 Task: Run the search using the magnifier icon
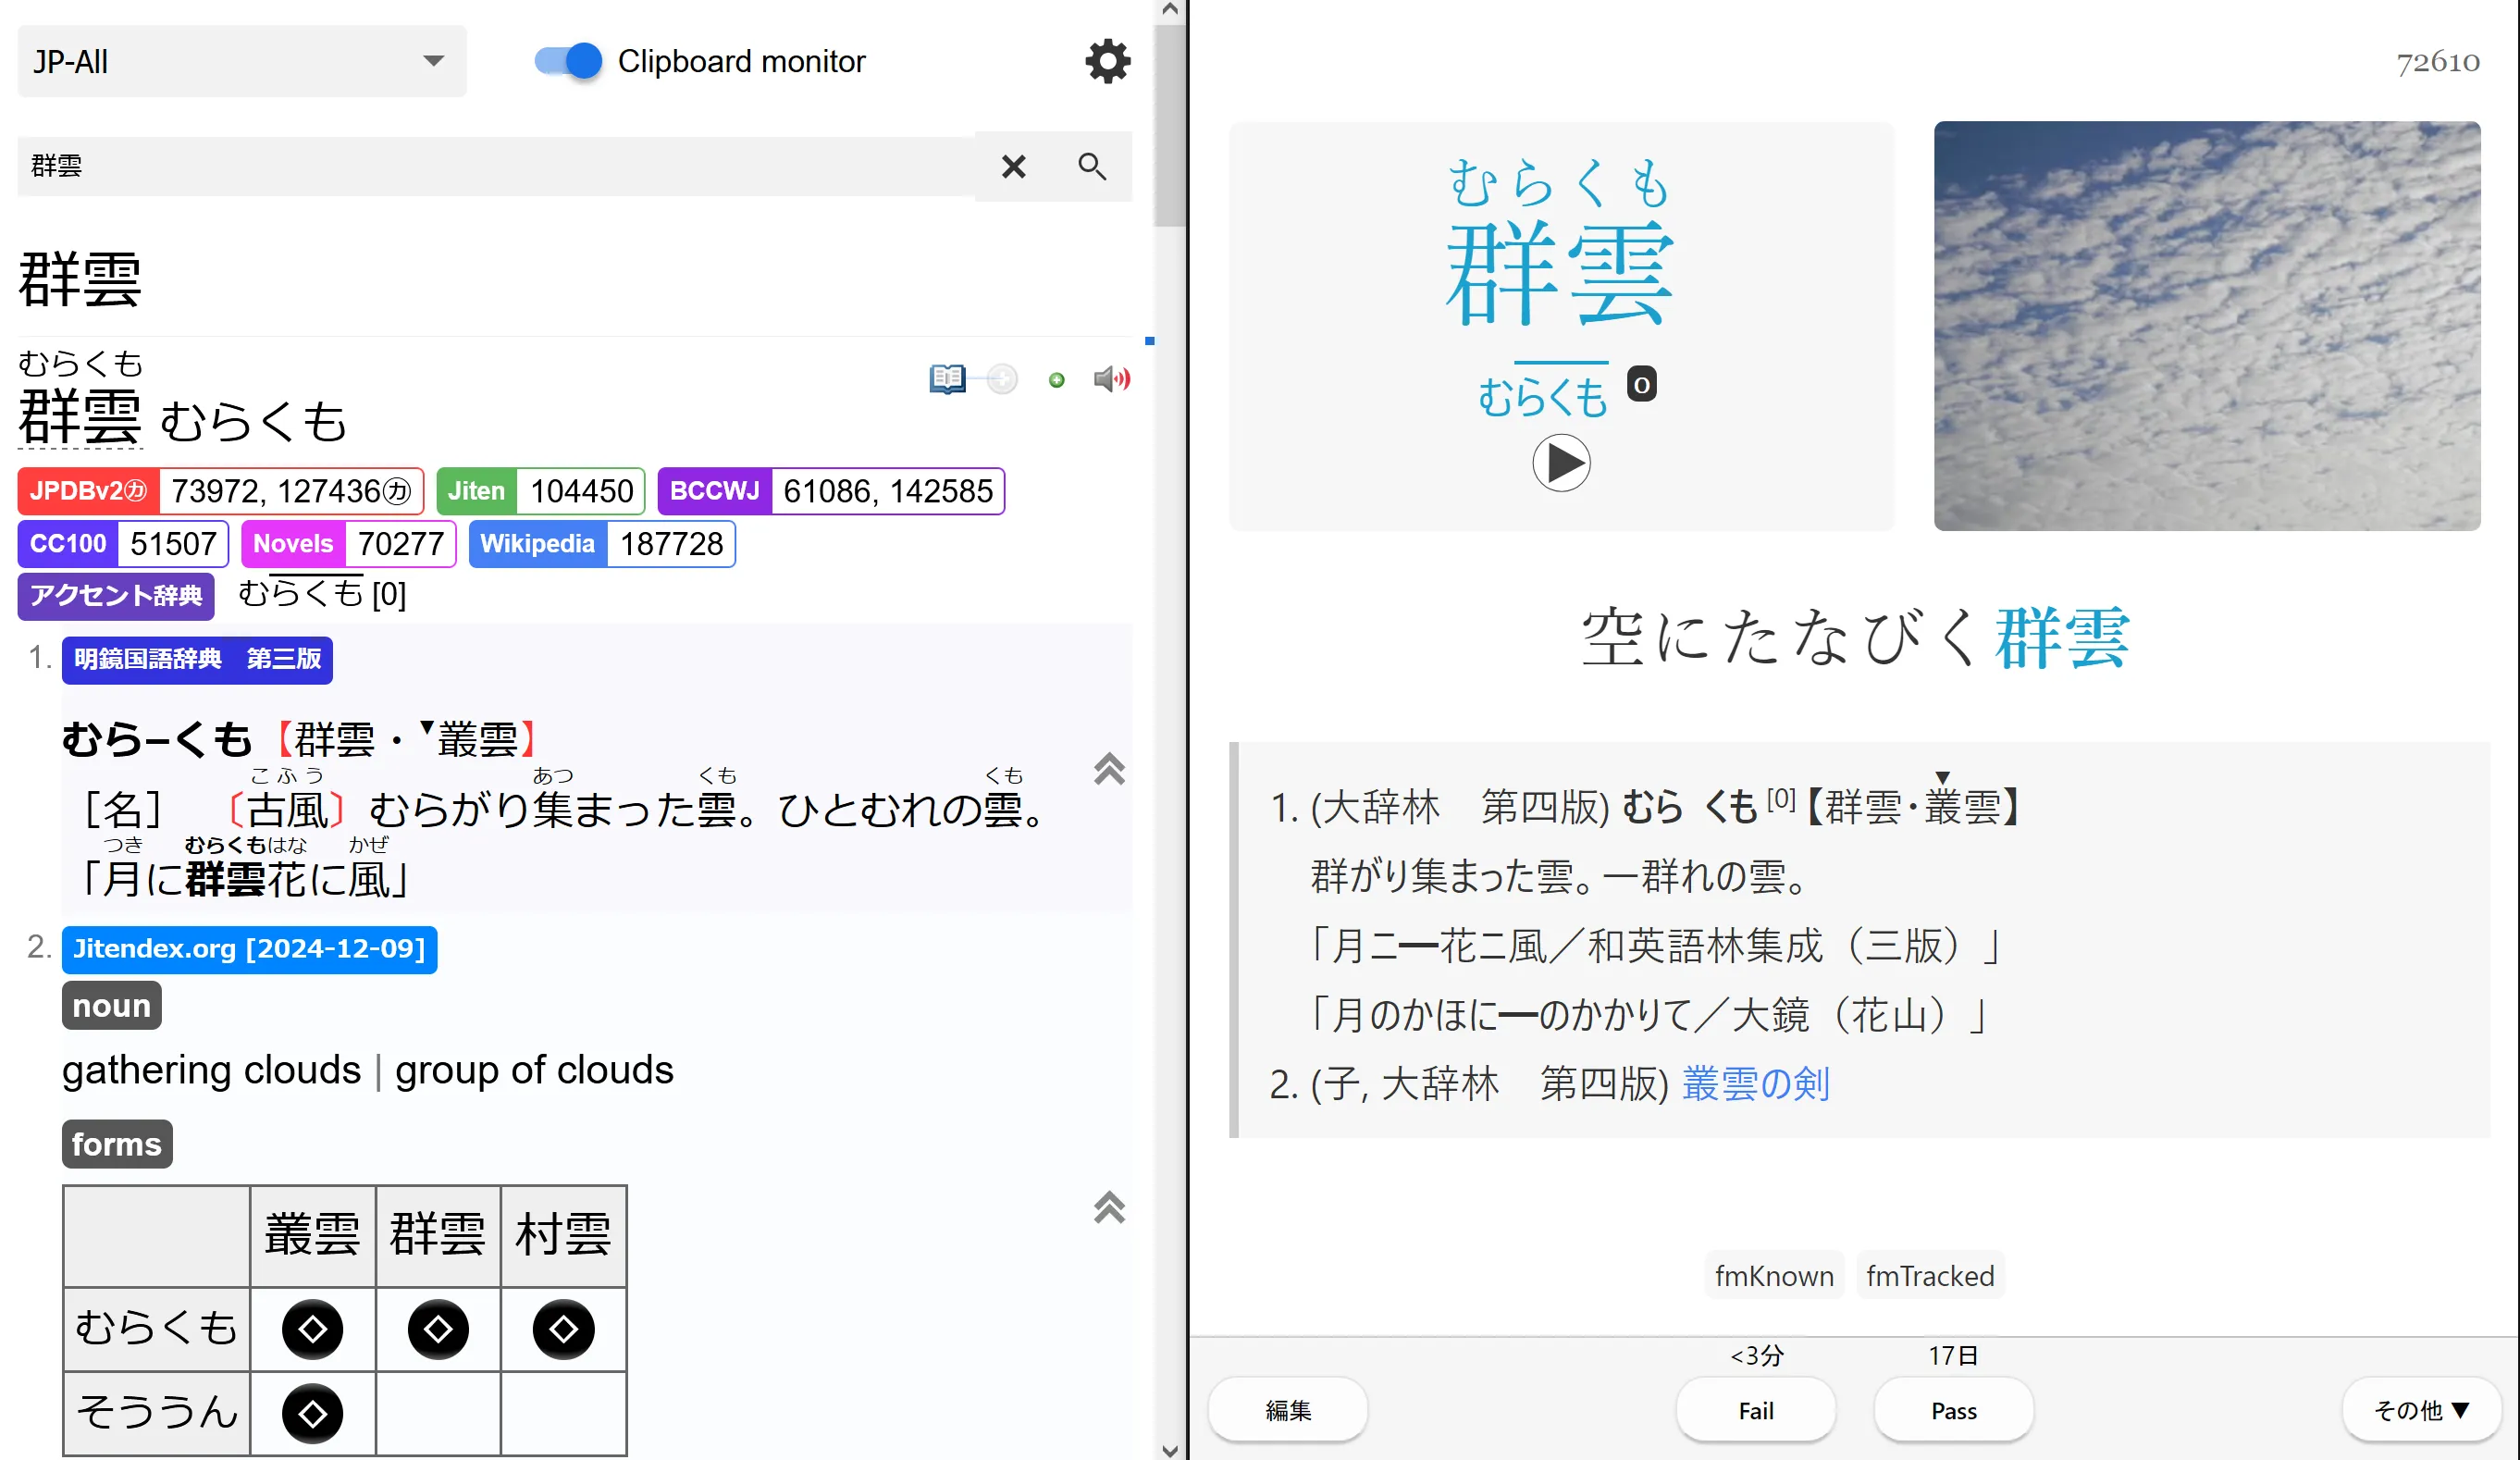[x=1092, y=166]
